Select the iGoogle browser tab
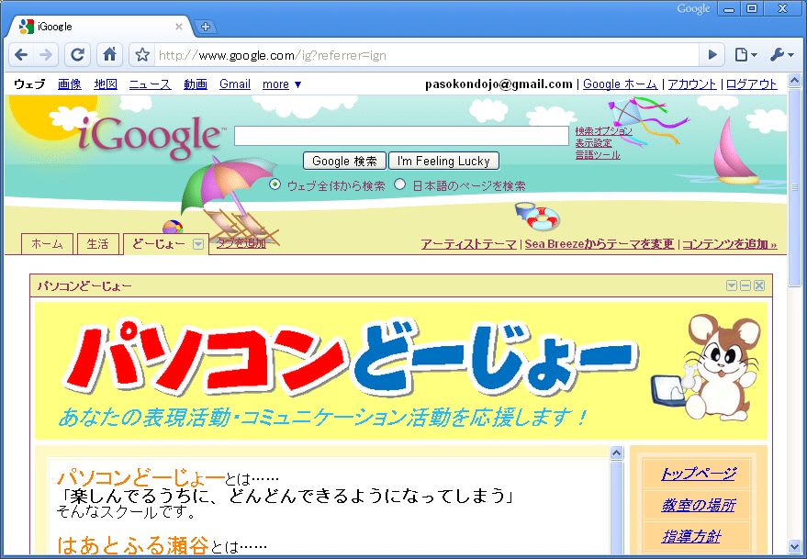This screenshot has width=807, height=559. pyautogui.click(x=100, y=27)
